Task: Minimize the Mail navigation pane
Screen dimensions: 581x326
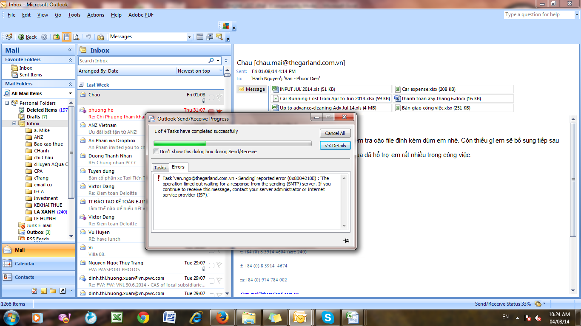Action: coord(70,50)
